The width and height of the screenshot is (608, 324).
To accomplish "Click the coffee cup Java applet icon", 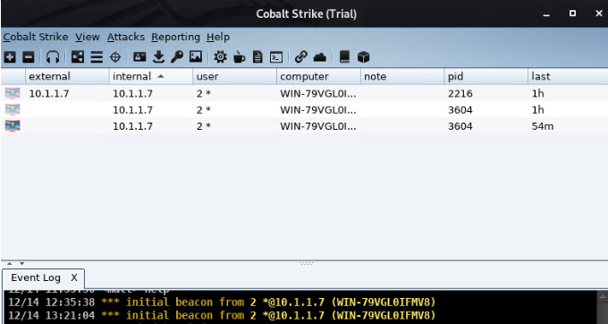I will [240, 57].
